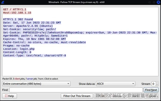The width and height of the screenshot is (161, 101).
Task: Select the Expires: Thu, 19 Nov 1981 line
Action: pyautogui.click(x=35, y=39)
